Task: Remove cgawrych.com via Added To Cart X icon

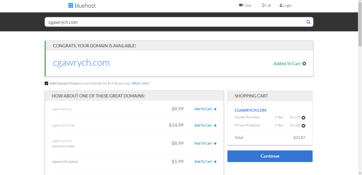Action: coord(304,64)
